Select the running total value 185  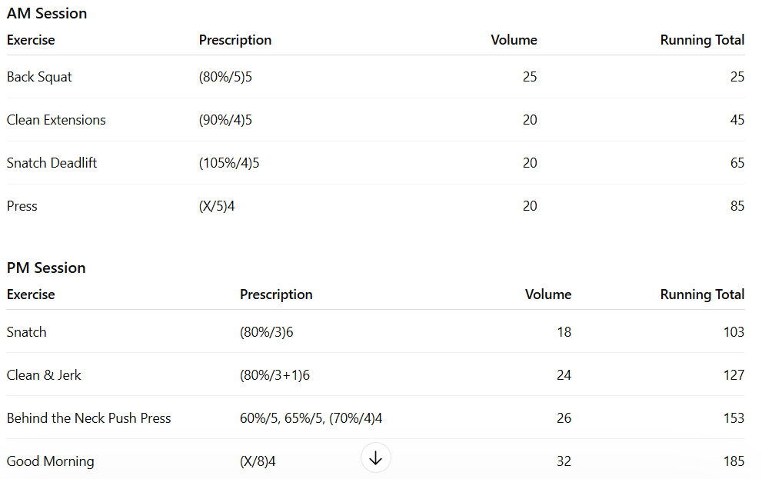(734, 461)
